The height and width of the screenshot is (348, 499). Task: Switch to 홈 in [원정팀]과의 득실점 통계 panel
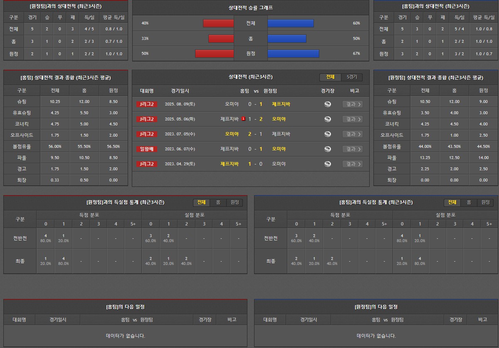coord(218,202)
